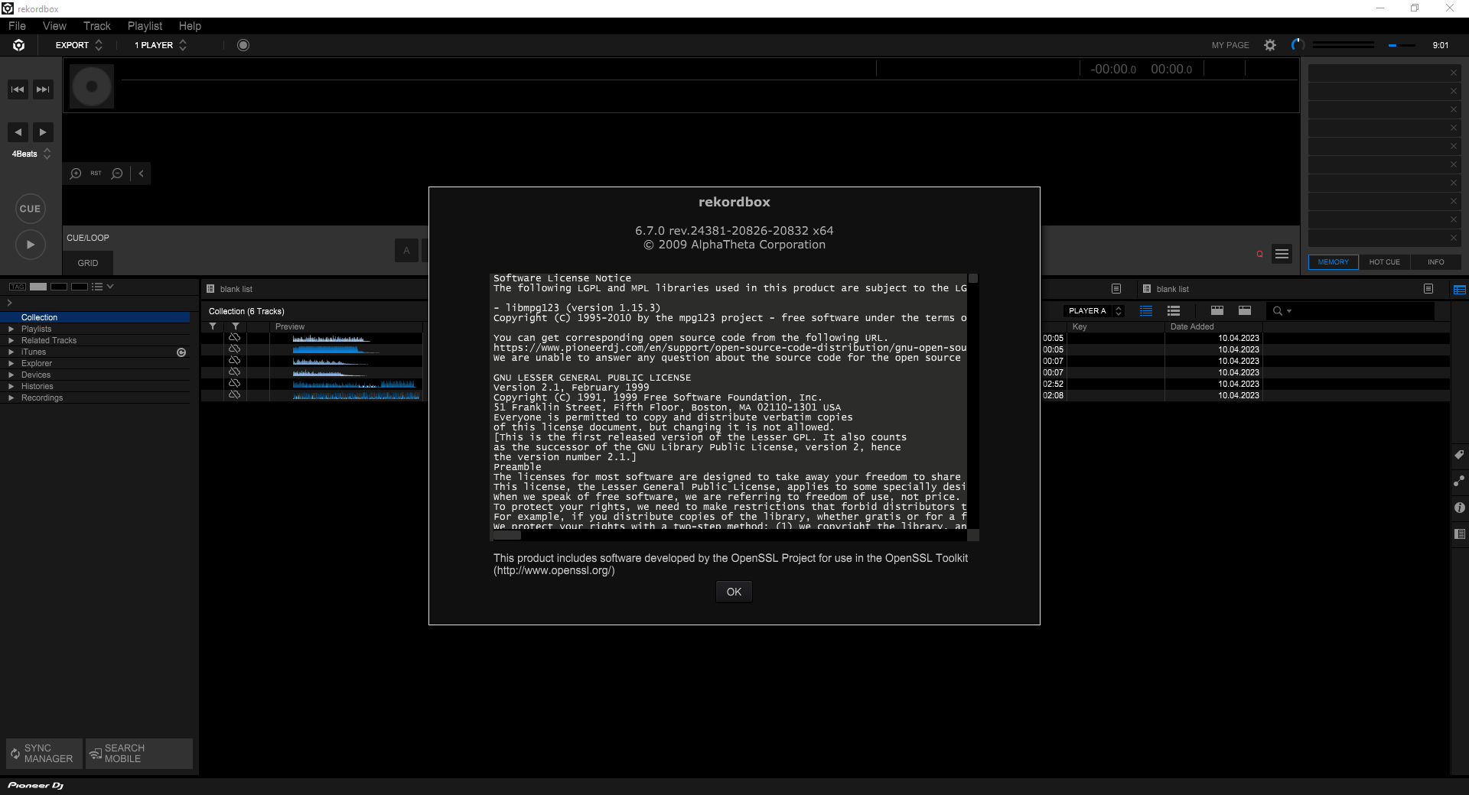Click the cloud status filter funnel icon
The image size is (1469, 795).
tap(236, 326)
